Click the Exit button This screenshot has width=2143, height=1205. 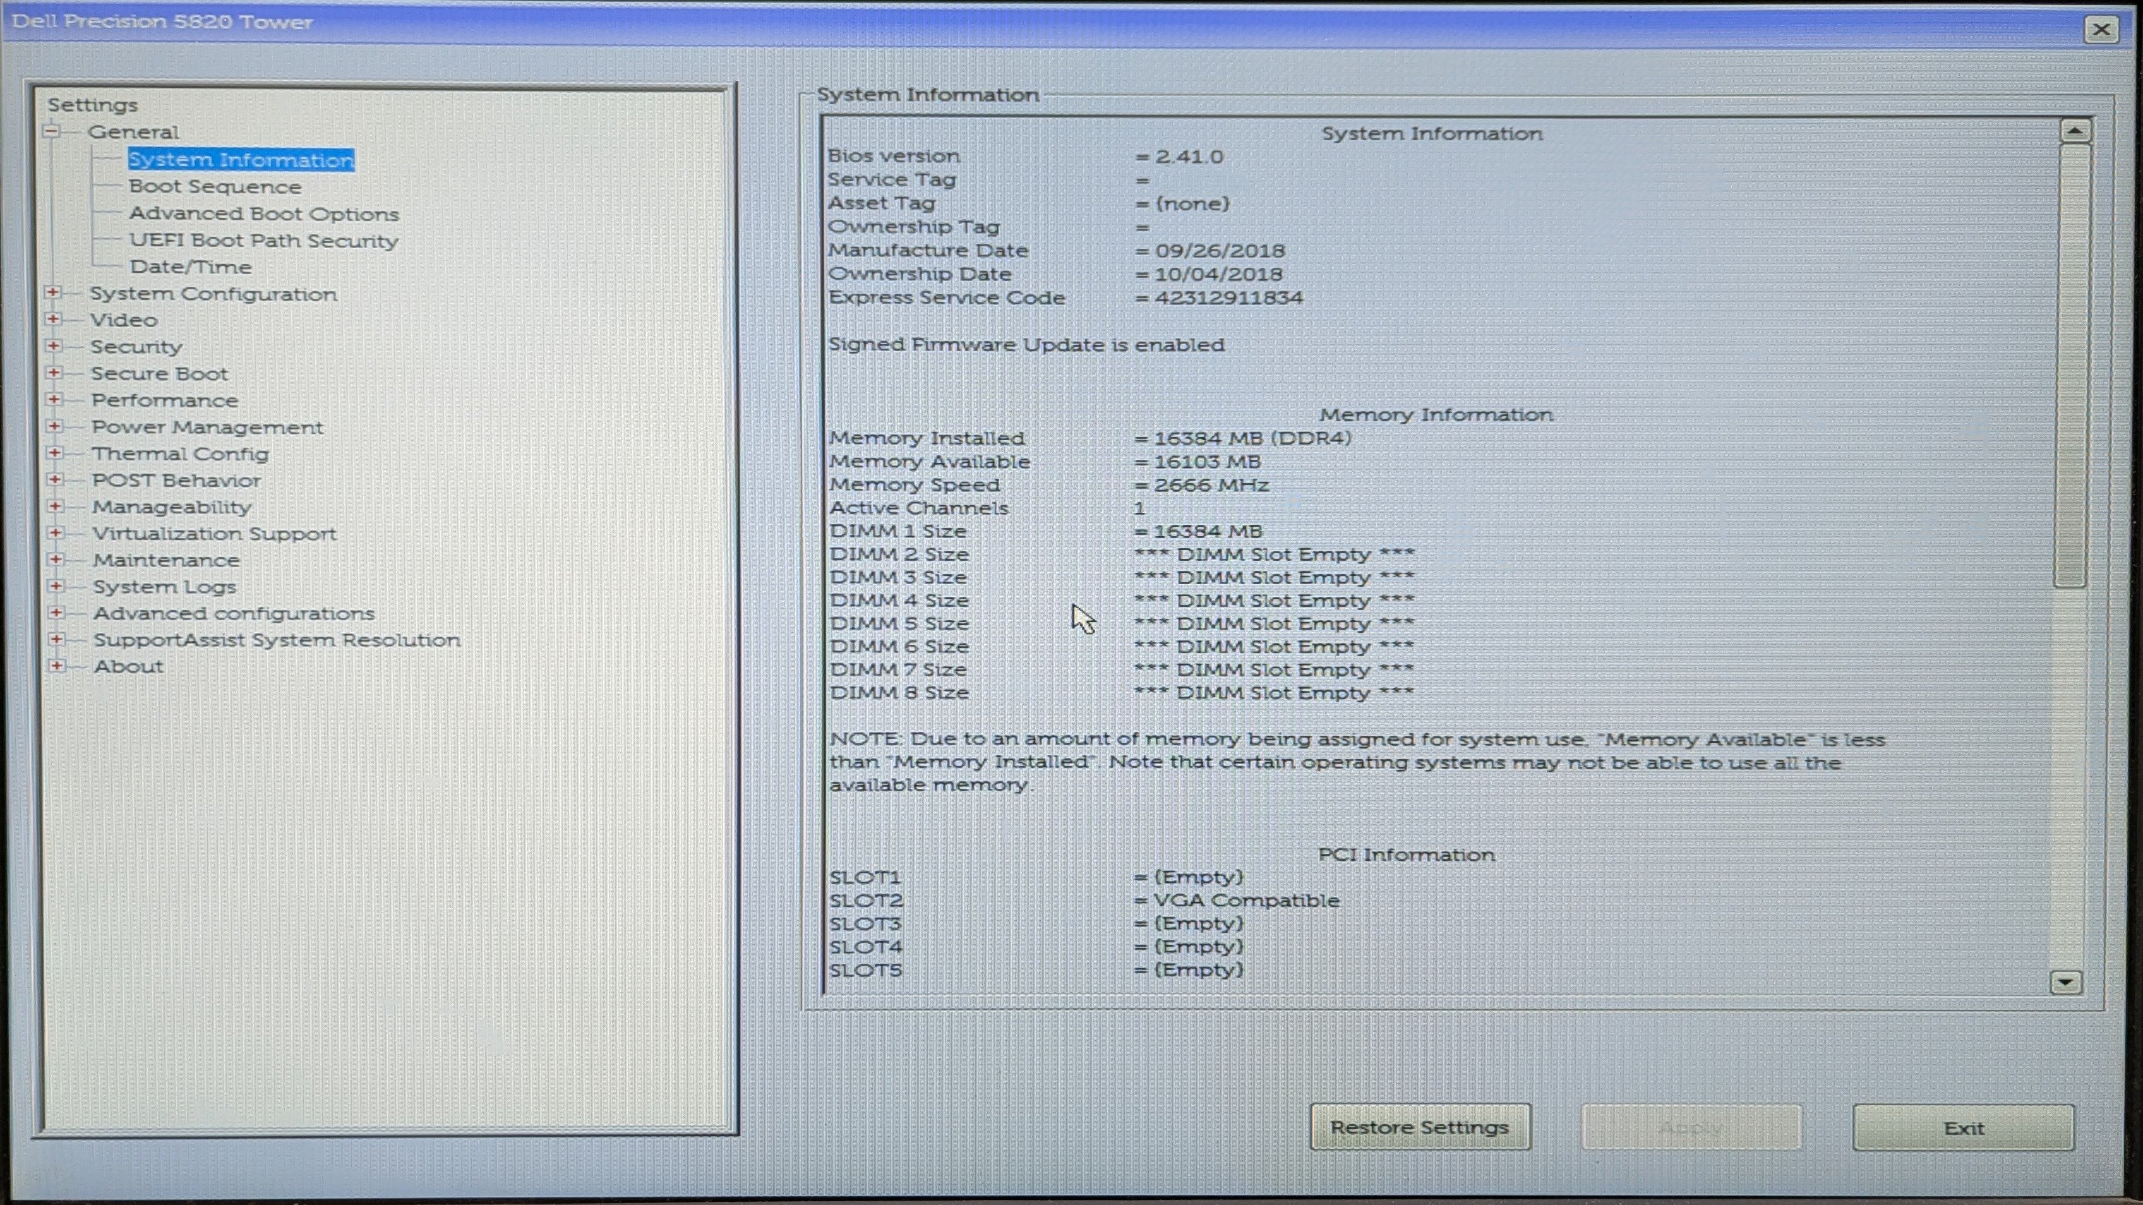[x=1963, y=1128]
